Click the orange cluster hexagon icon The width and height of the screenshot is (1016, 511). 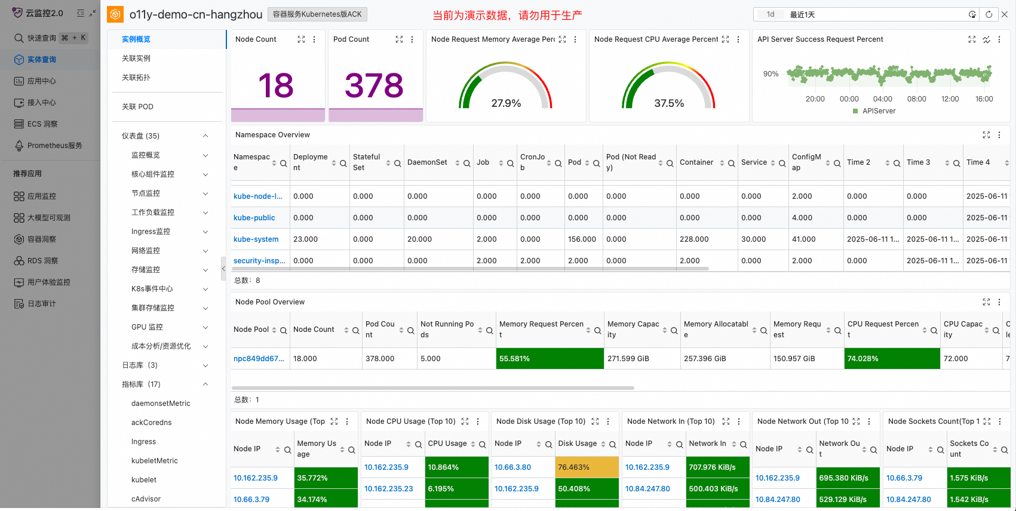pyautogui.click(x=115, y=14)
